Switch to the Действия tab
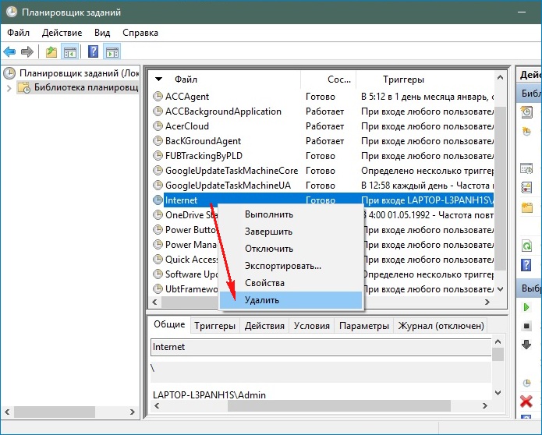 click(264, 326)
